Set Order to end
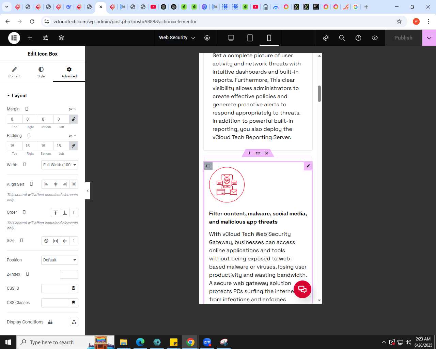The image size is (436, 349). coord(65,213)
